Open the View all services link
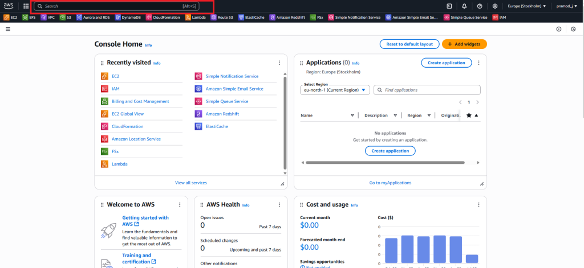This screenshot has height=268, width=584. point(190,183)
